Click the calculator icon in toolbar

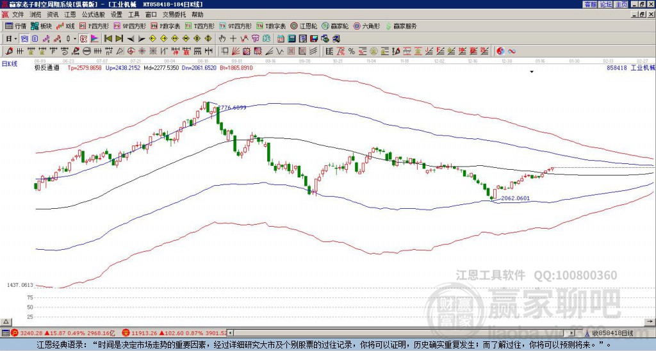click(x=291, y=39)
